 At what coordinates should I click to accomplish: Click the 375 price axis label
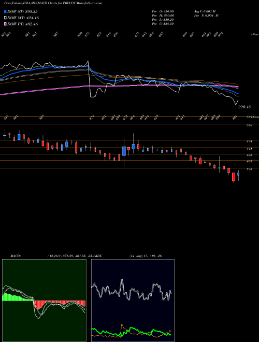click(249, 169)
